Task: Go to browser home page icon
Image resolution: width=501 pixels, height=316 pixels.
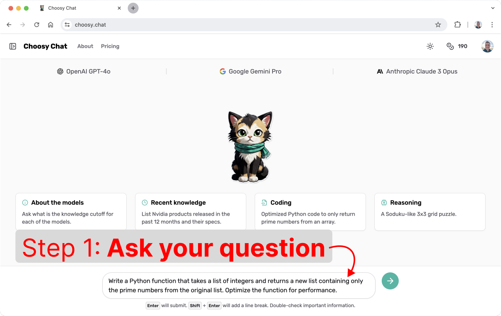Action: 51,25
